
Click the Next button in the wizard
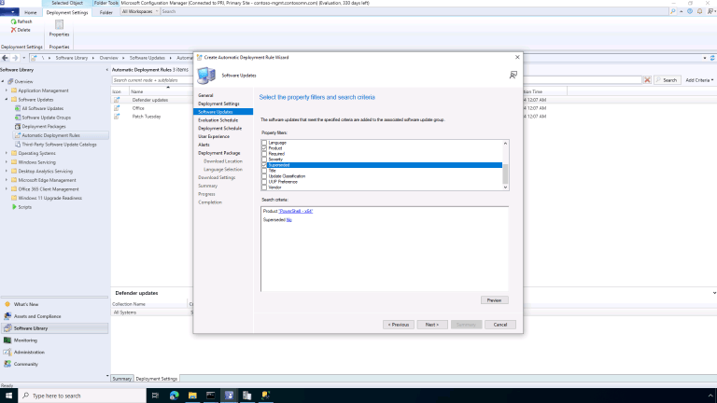(x=432, y=325)
